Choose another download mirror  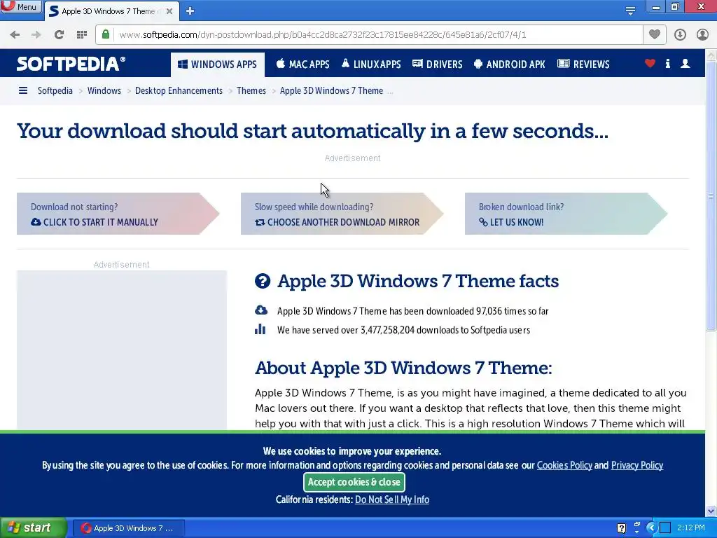(x=342, y=214)
